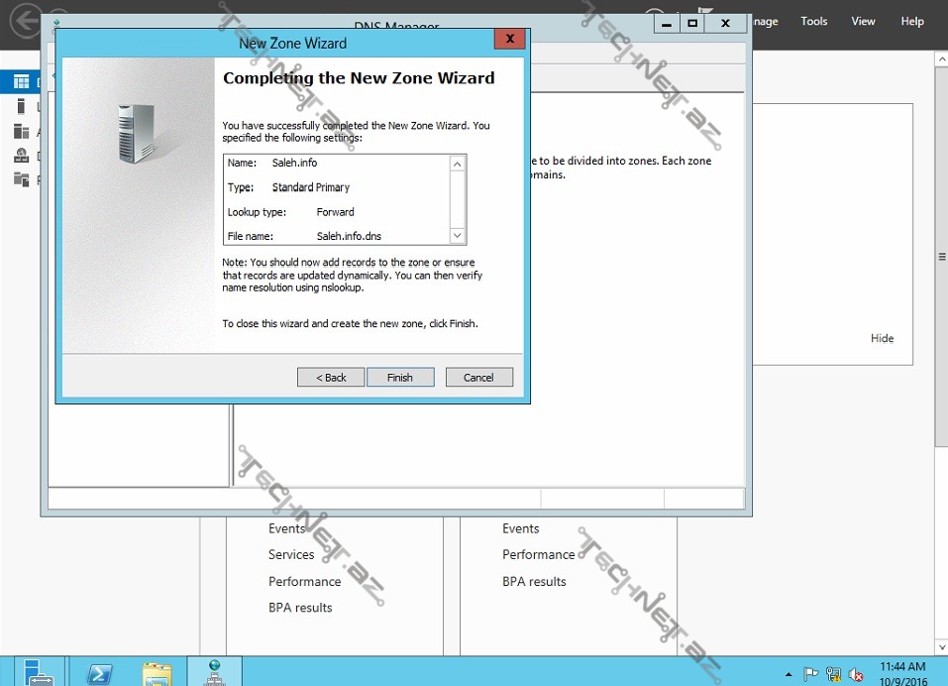Open File Explorer from the taskbar
The width and height of the screenshot is (948, 686).
click(x=157, y=672)
